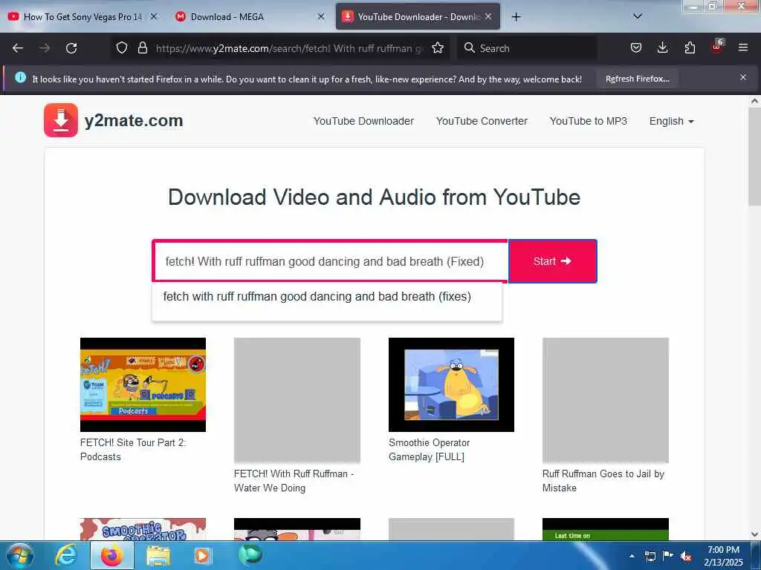Open the English language dropdown
Viewport: 761px width, 570px height.
pyautogui.click(x=671, y=121)
